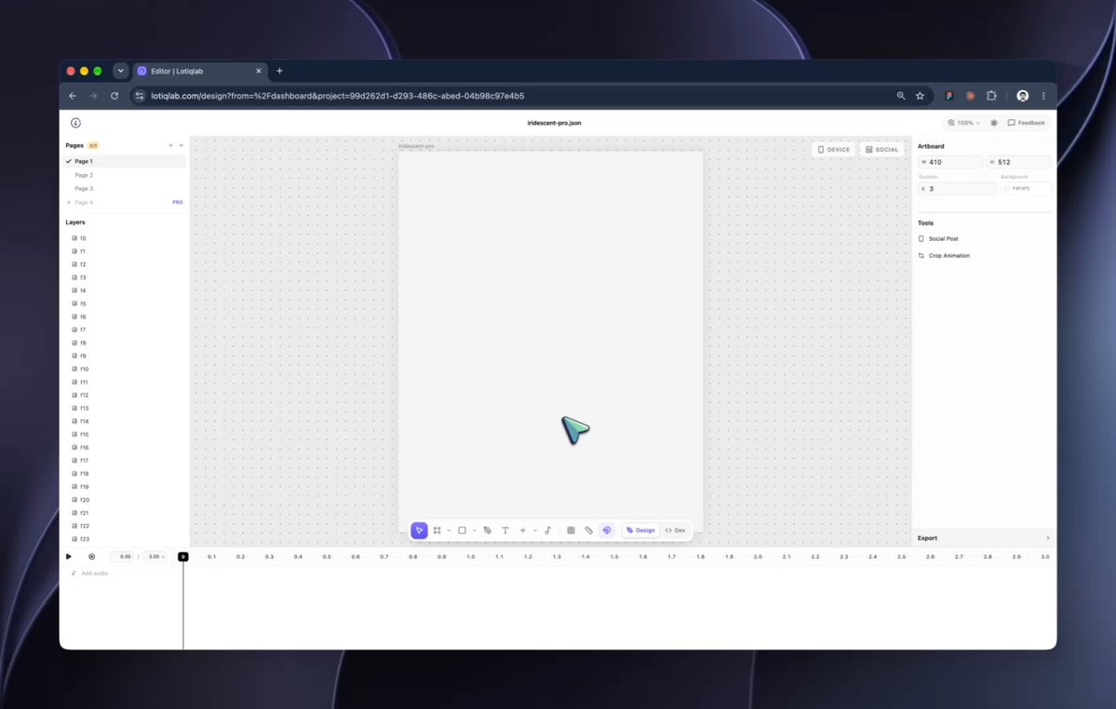Play the animation in the timeline
Screen dimensions: 1116x709
[x=69, y=556]
